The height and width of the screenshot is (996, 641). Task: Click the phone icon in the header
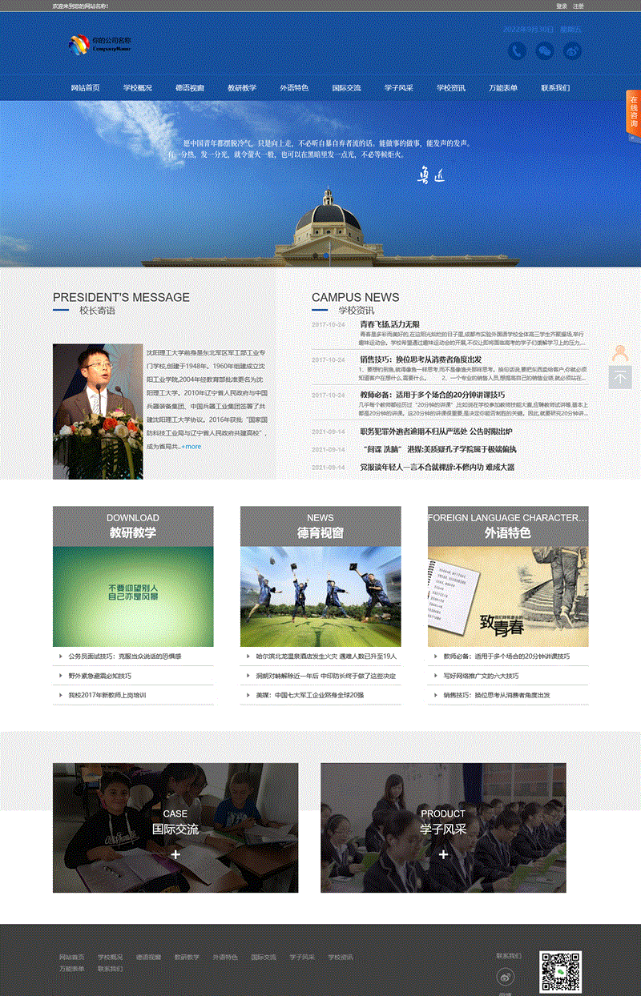tap(517, 51)
